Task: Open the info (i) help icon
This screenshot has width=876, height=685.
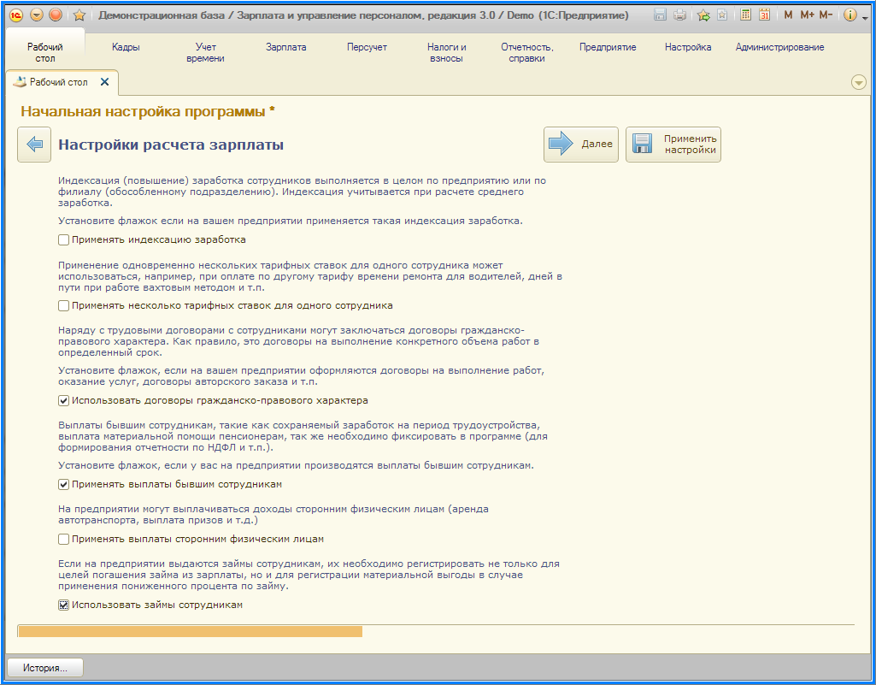Action: [850, 15]
